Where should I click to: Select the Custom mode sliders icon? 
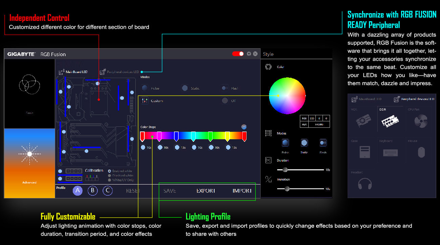point(145,101)
